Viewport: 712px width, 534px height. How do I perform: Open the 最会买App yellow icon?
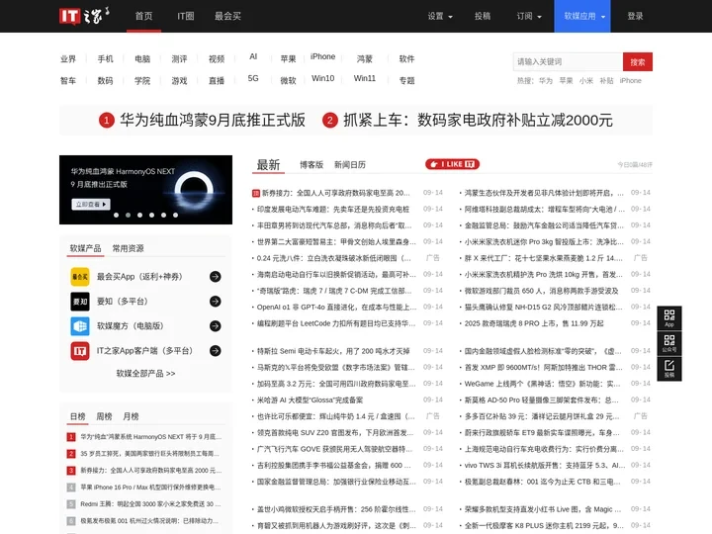coord(80,277)
